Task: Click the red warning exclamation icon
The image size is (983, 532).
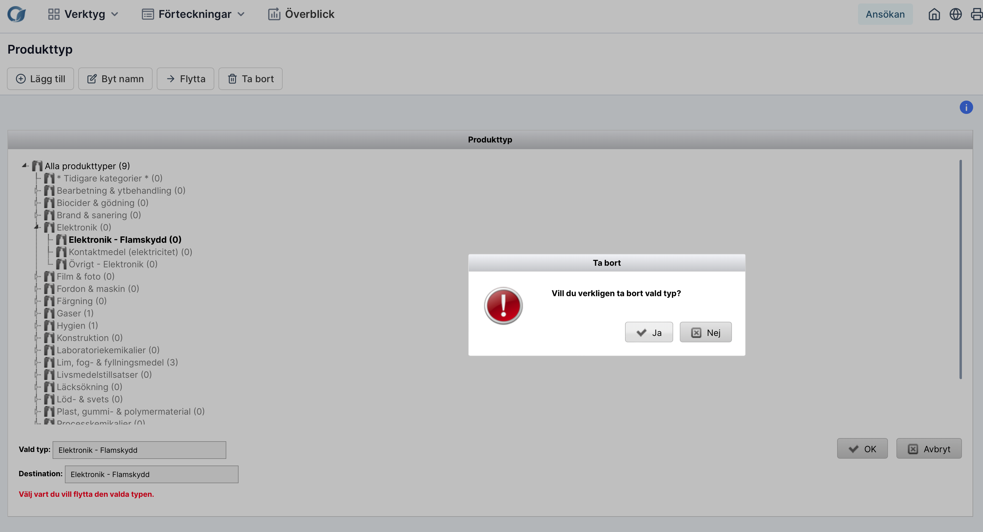Action: (x=503, y=306)
